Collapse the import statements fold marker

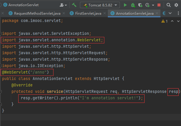(x=1, y=33)
